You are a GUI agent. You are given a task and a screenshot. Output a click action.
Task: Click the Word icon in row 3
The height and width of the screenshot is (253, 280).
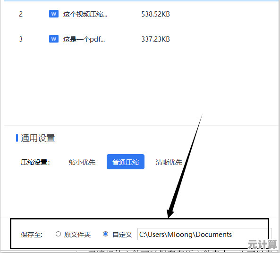(x=54, y=39)
